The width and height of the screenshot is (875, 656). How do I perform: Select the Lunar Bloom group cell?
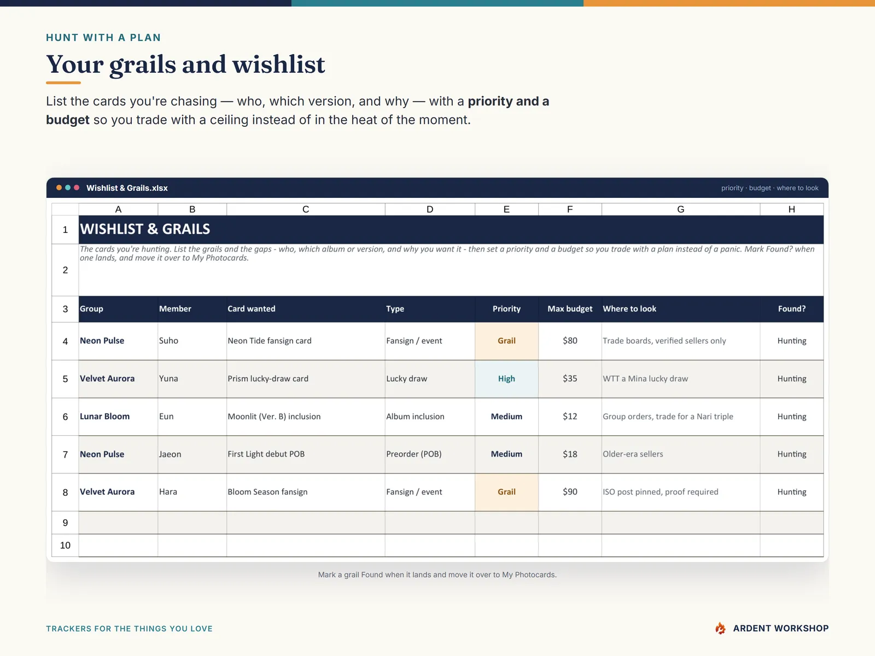click(x=118, y=417)
